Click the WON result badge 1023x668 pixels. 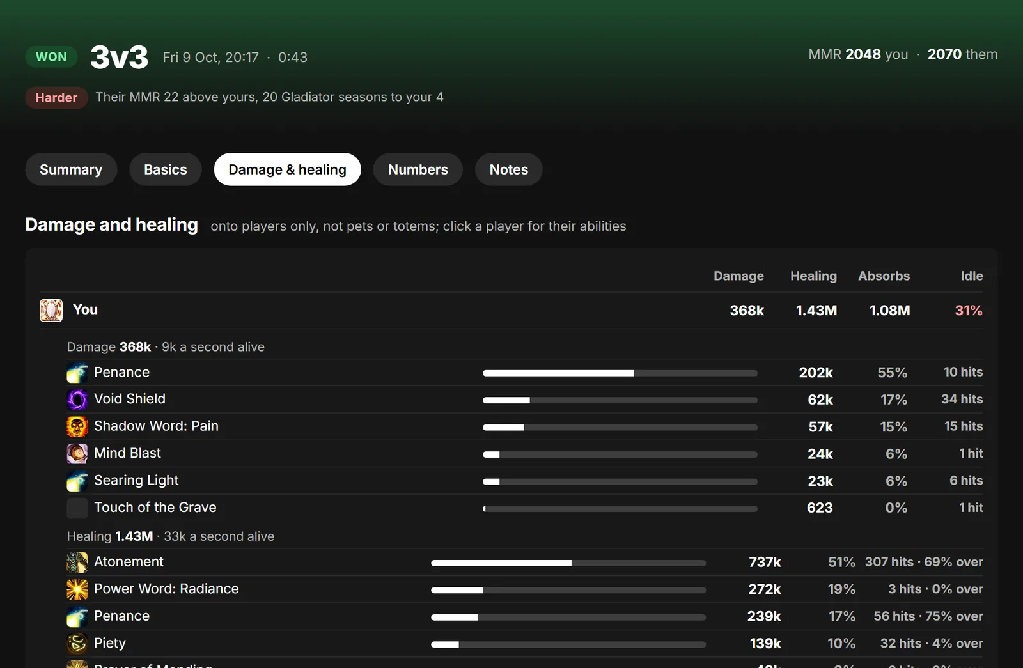[51, 57]
